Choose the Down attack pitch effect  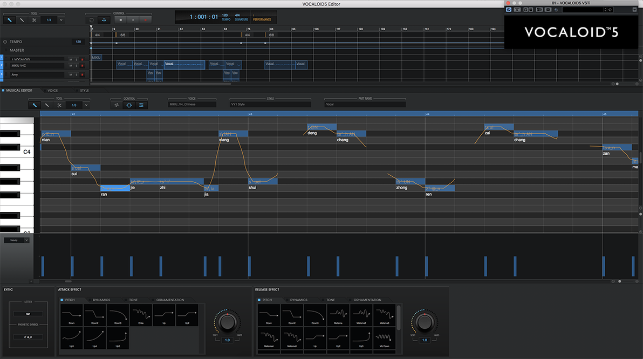tap(72, 315)
